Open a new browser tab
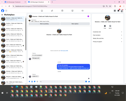 [52, 2]
